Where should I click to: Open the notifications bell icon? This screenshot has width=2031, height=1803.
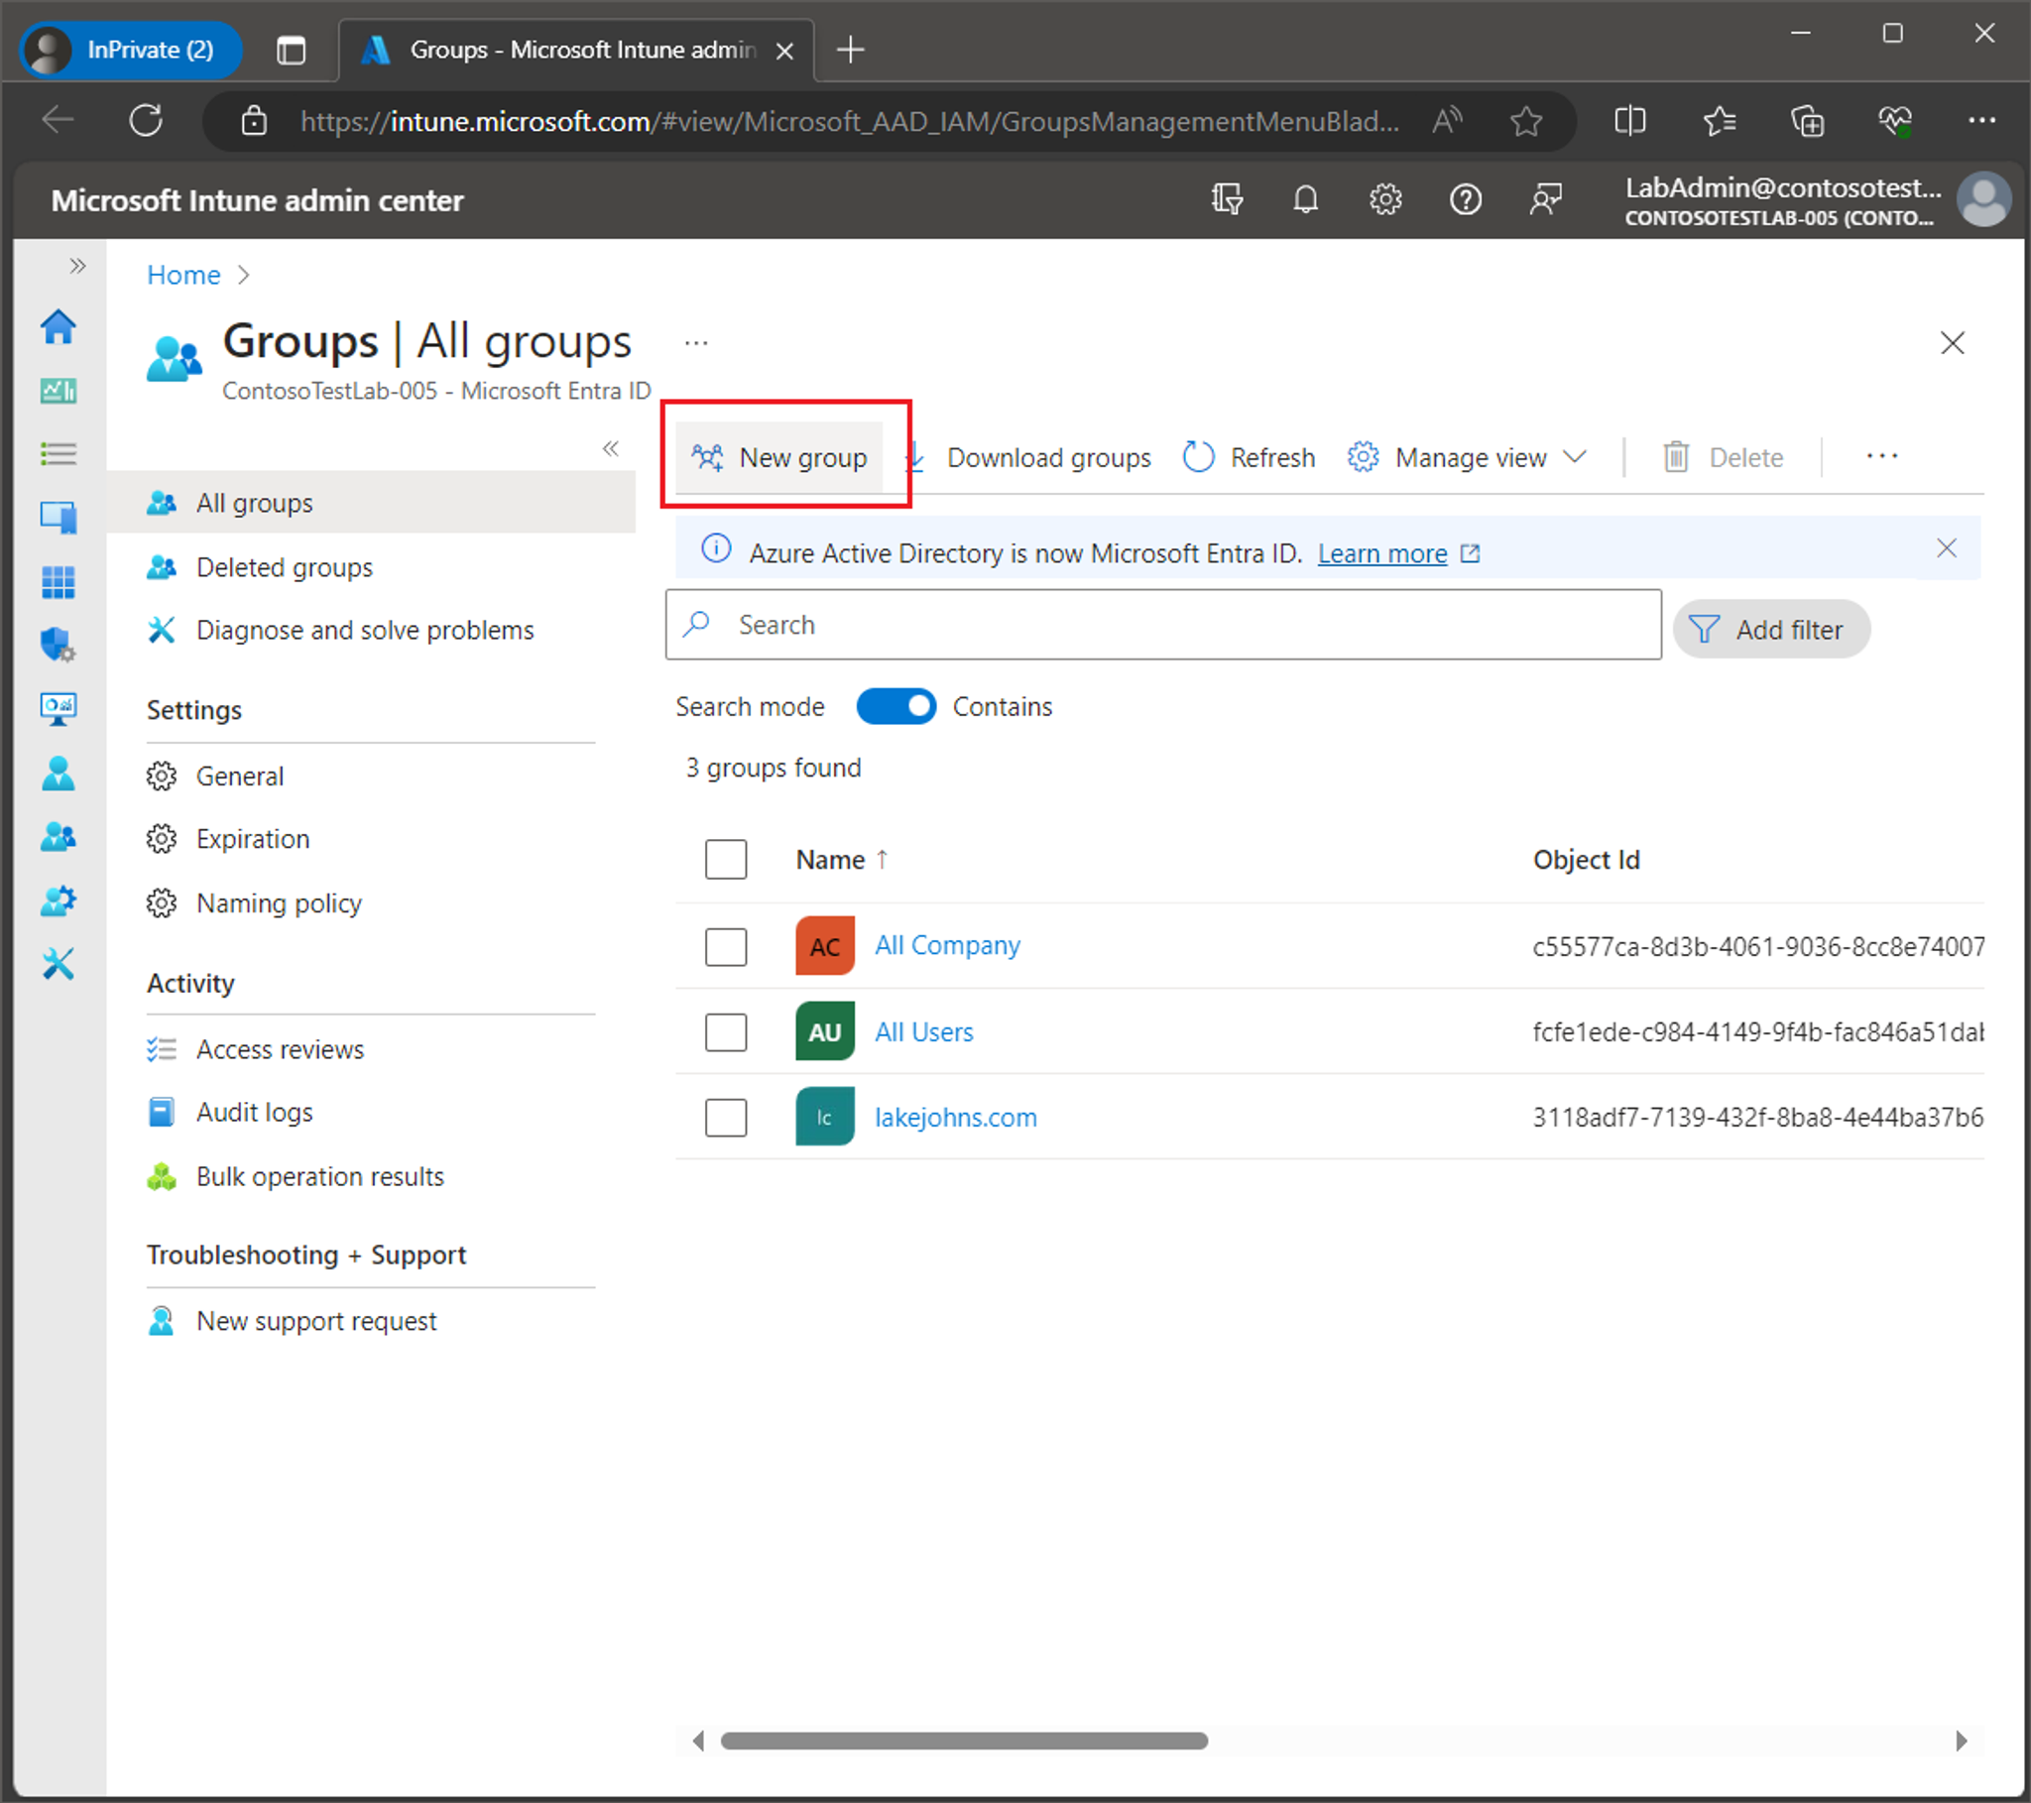(1306, 199)
